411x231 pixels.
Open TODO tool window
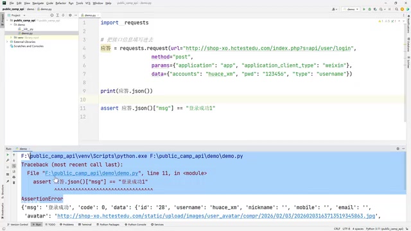(50, 225)
